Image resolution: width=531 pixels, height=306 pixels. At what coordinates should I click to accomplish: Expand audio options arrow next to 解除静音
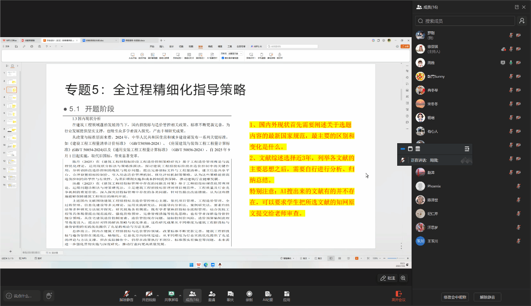pyautogui.click(x=136, y=294)
